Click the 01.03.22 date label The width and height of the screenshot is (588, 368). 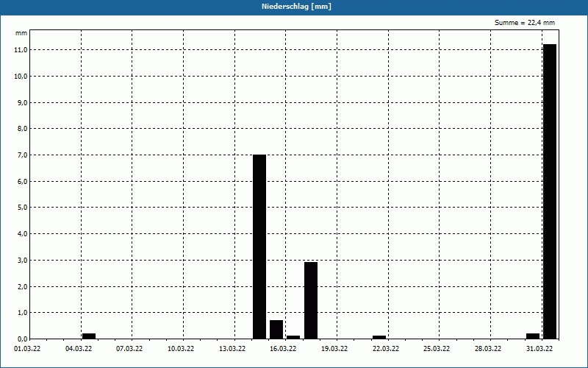pos(27,349)
